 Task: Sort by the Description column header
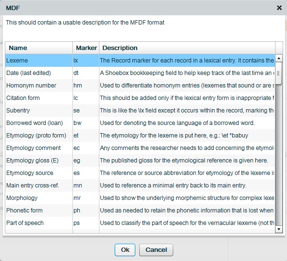(187, 48)
